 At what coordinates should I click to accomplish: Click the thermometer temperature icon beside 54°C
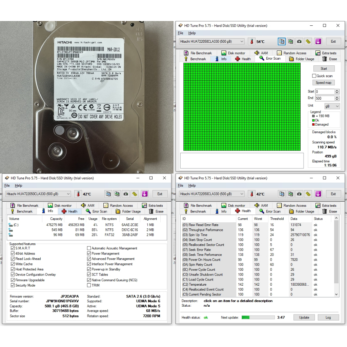click(251, 41)
